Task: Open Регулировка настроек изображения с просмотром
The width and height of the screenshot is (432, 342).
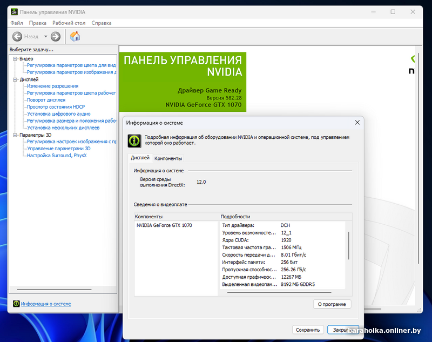Action: click(71, 142)
